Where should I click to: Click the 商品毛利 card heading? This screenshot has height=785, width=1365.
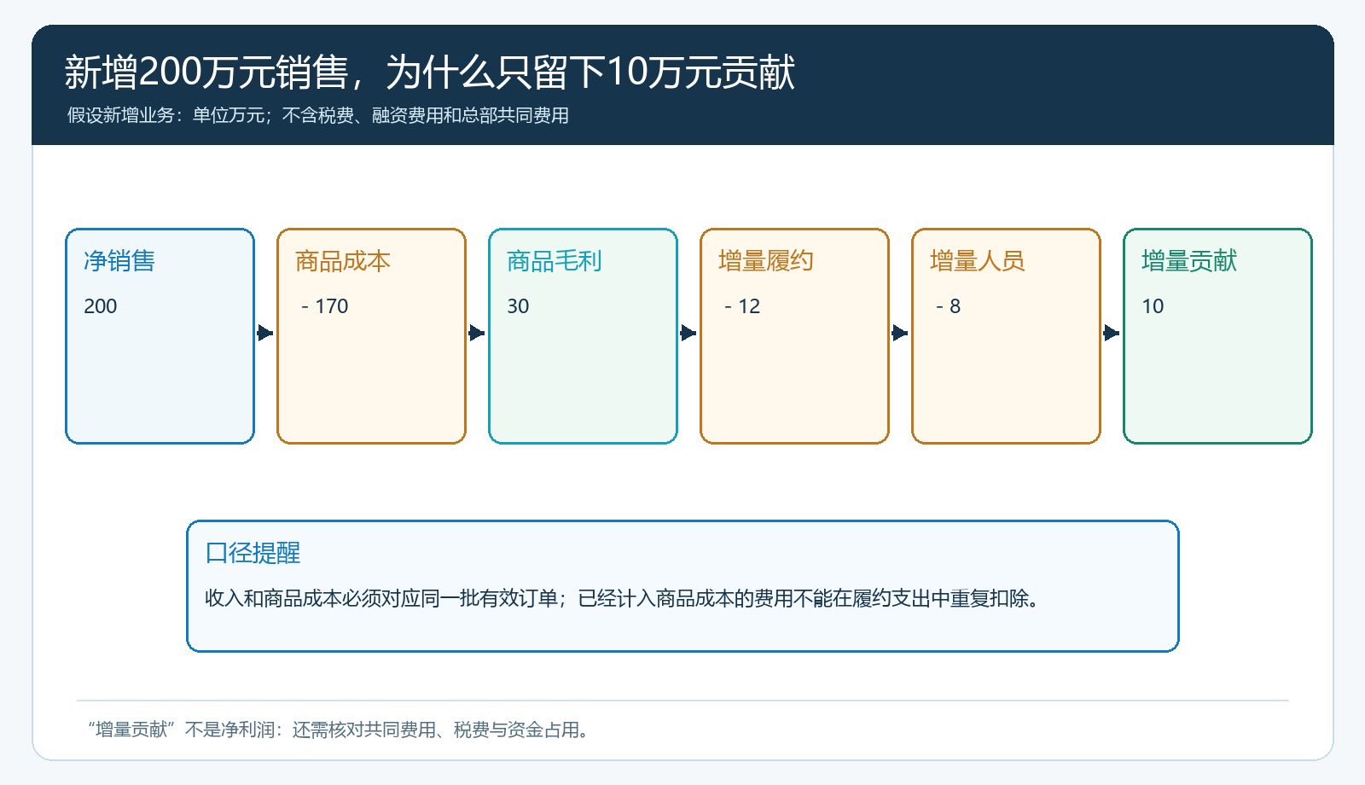pos(555,261)
